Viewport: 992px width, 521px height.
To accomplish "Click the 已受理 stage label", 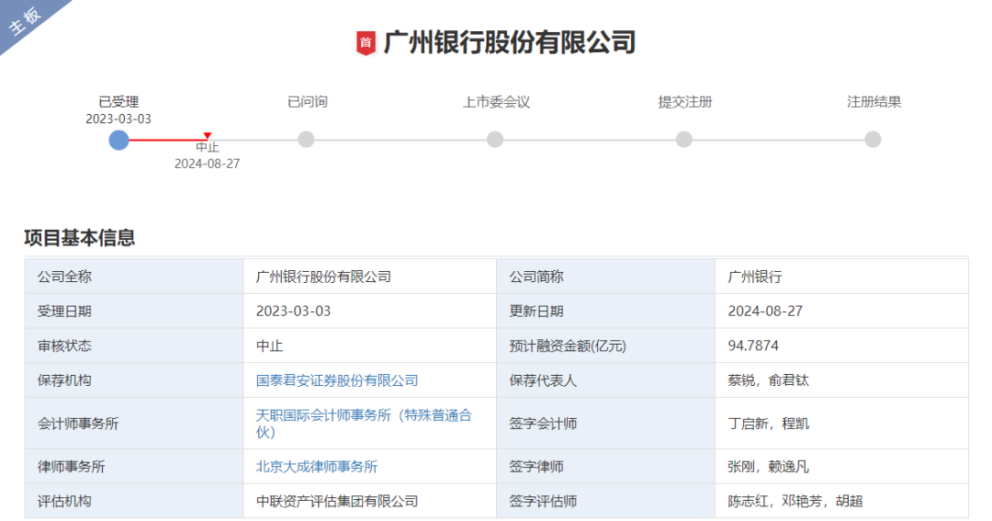I will [x=118, y=102].
